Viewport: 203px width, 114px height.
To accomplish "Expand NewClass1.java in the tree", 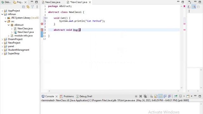I will tap(12, 32).
